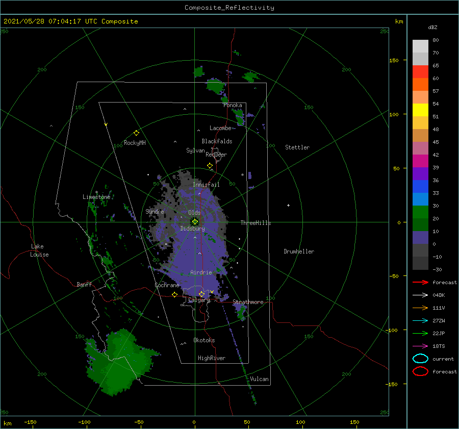Click the Didsbury label
The height and width of the screenshot is (429, 459).
(x=192, y=229)
